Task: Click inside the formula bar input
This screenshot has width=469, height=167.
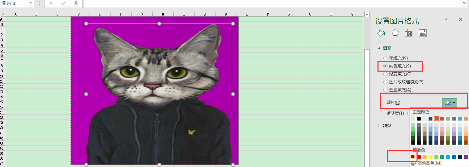Action: (273, 3)
